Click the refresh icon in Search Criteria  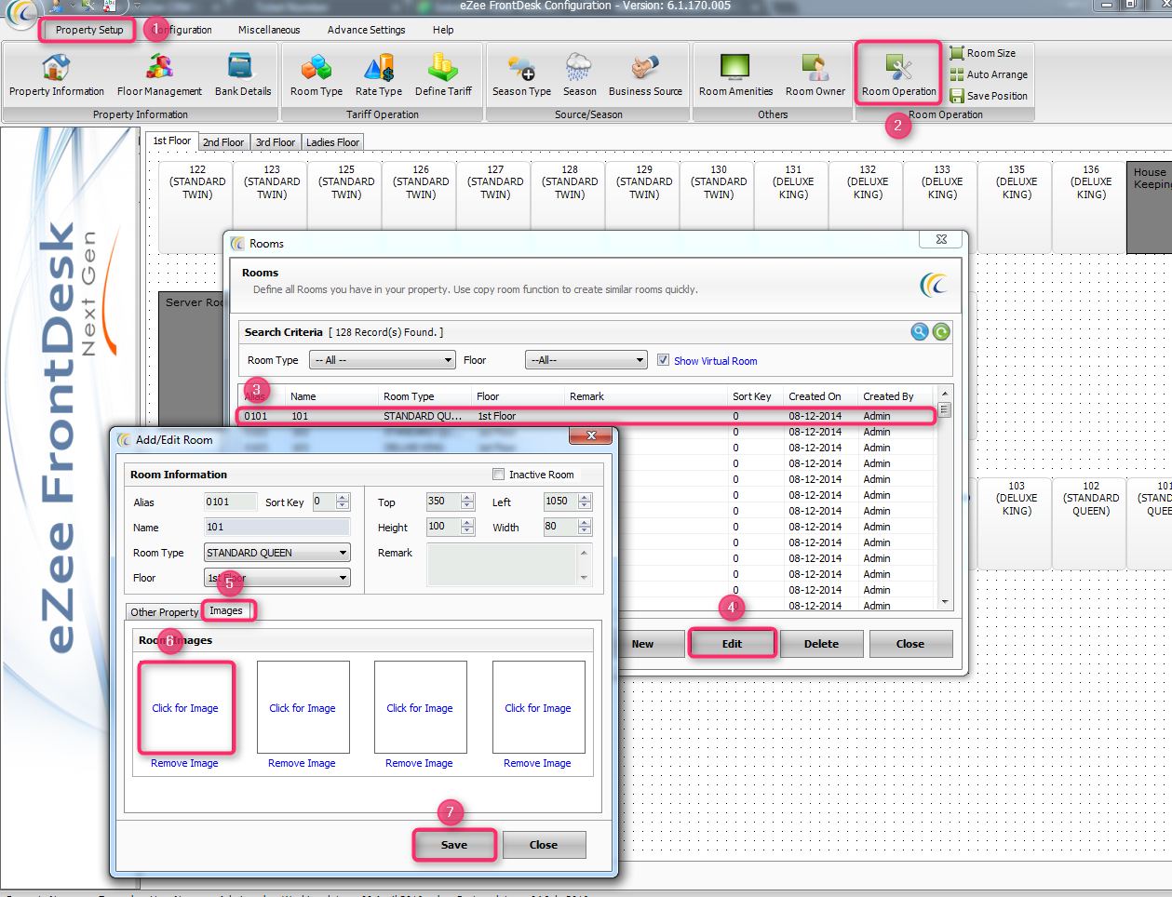click(x=941, y=332)
